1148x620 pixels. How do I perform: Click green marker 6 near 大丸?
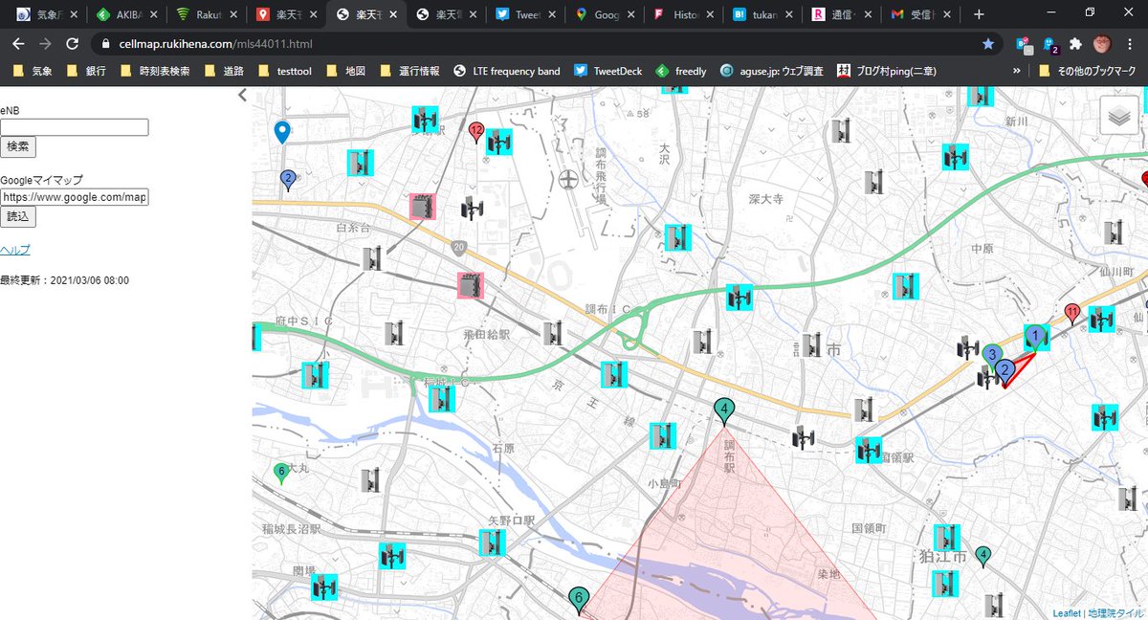tap(281, 474)
